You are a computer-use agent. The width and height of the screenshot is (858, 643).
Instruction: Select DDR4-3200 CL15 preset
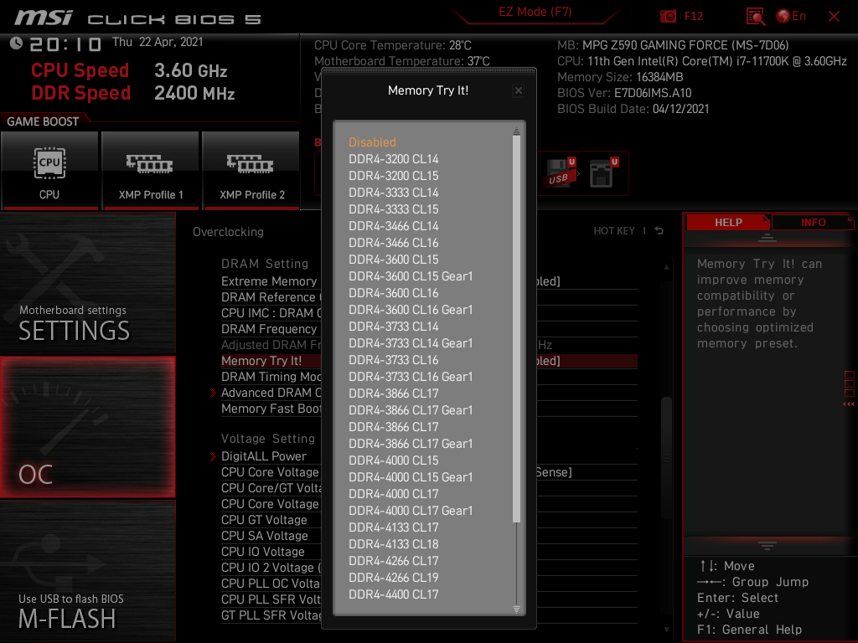pos(394,176)
